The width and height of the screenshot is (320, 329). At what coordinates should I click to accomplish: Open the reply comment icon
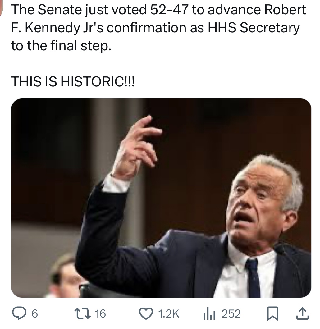click(x=20, y=314)
